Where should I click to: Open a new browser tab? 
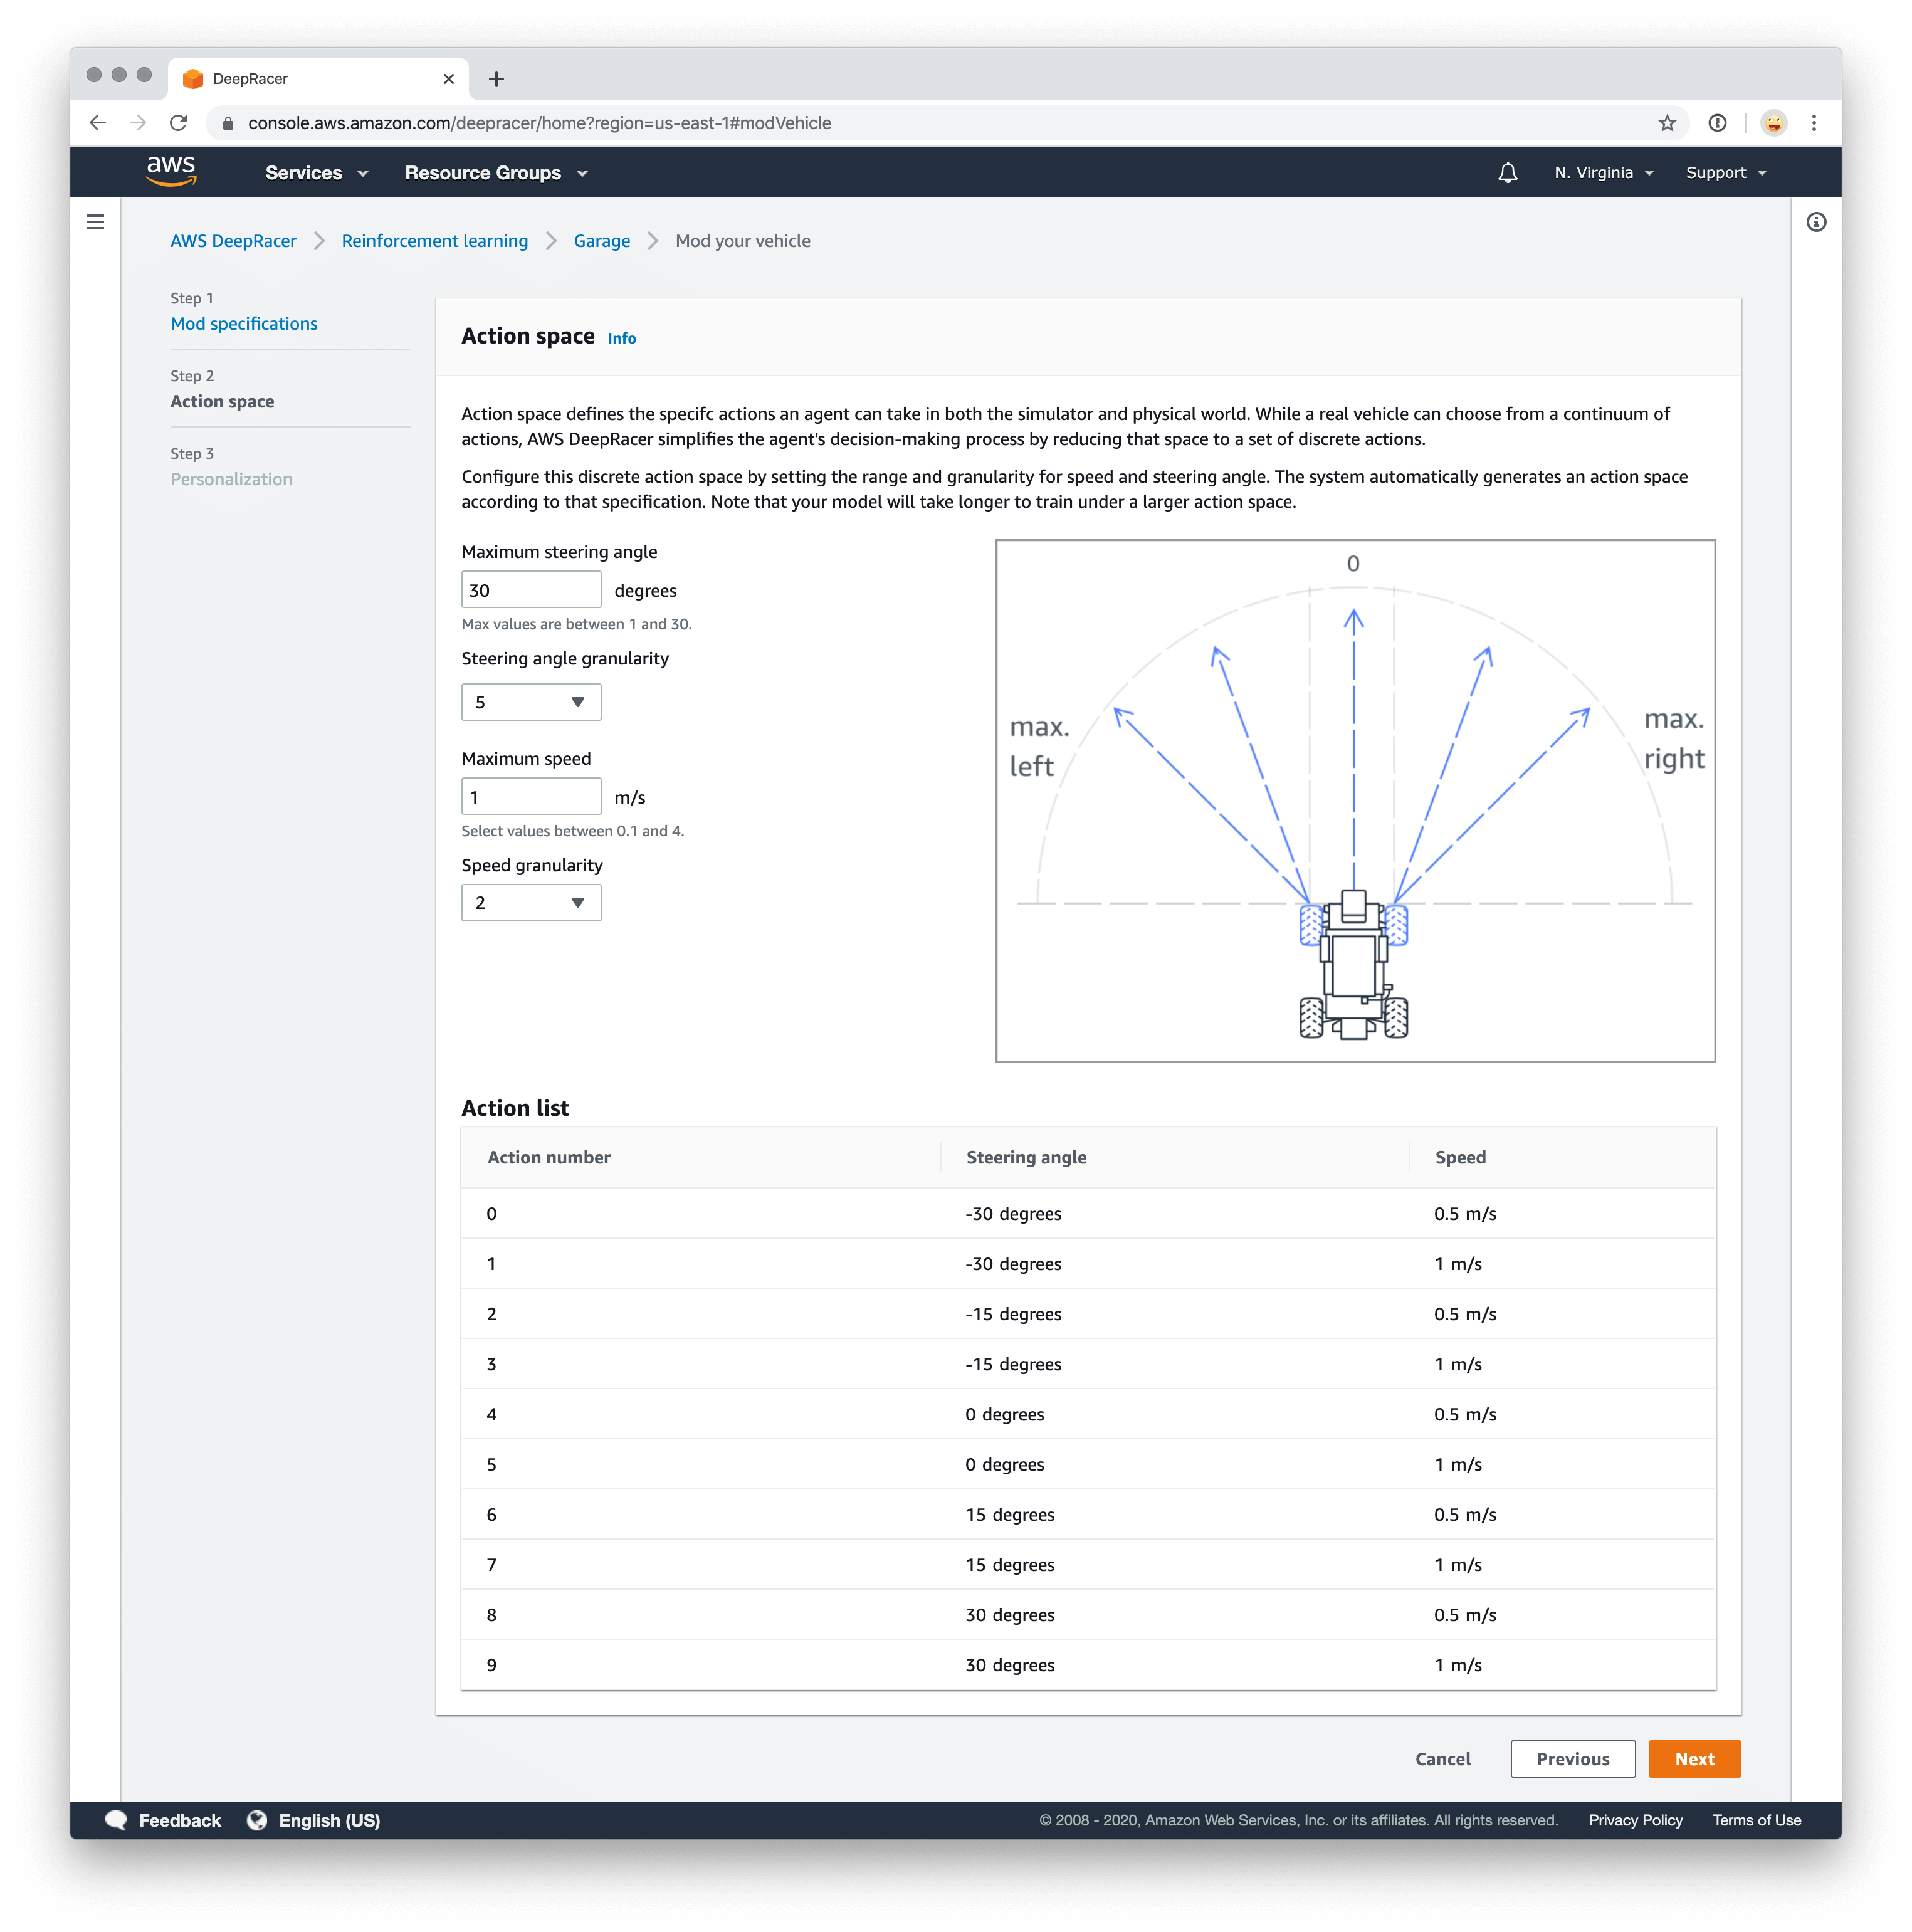(x=496, y=79)
